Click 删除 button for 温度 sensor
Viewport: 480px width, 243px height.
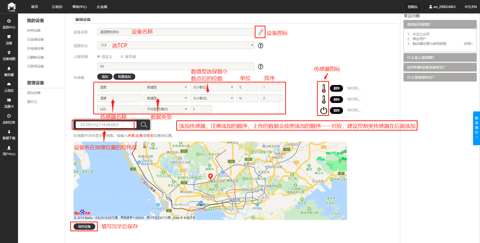336,88
